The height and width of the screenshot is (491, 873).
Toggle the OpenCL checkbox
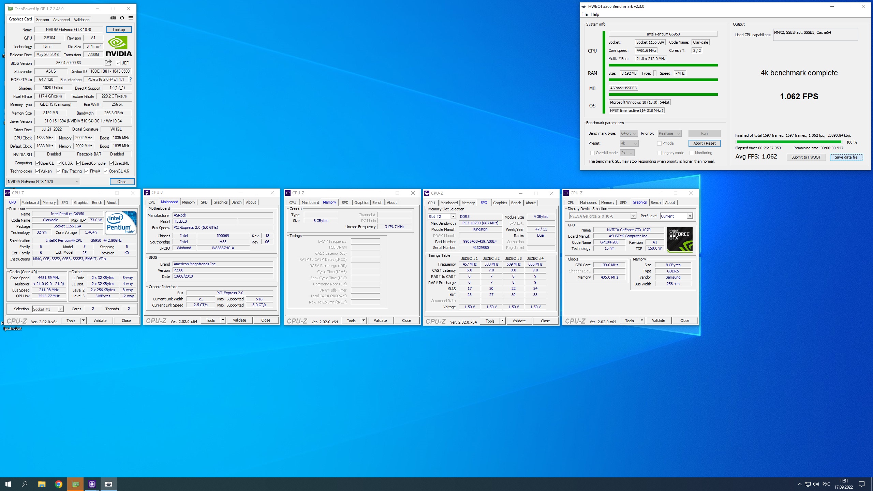pos(38,163)
